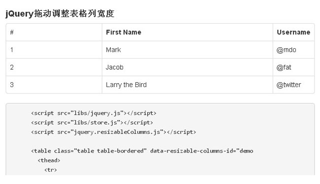Select the Mark cell in table

(188, 50)
